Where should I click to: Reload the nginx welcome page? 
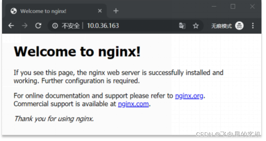[x=38, y=26]
